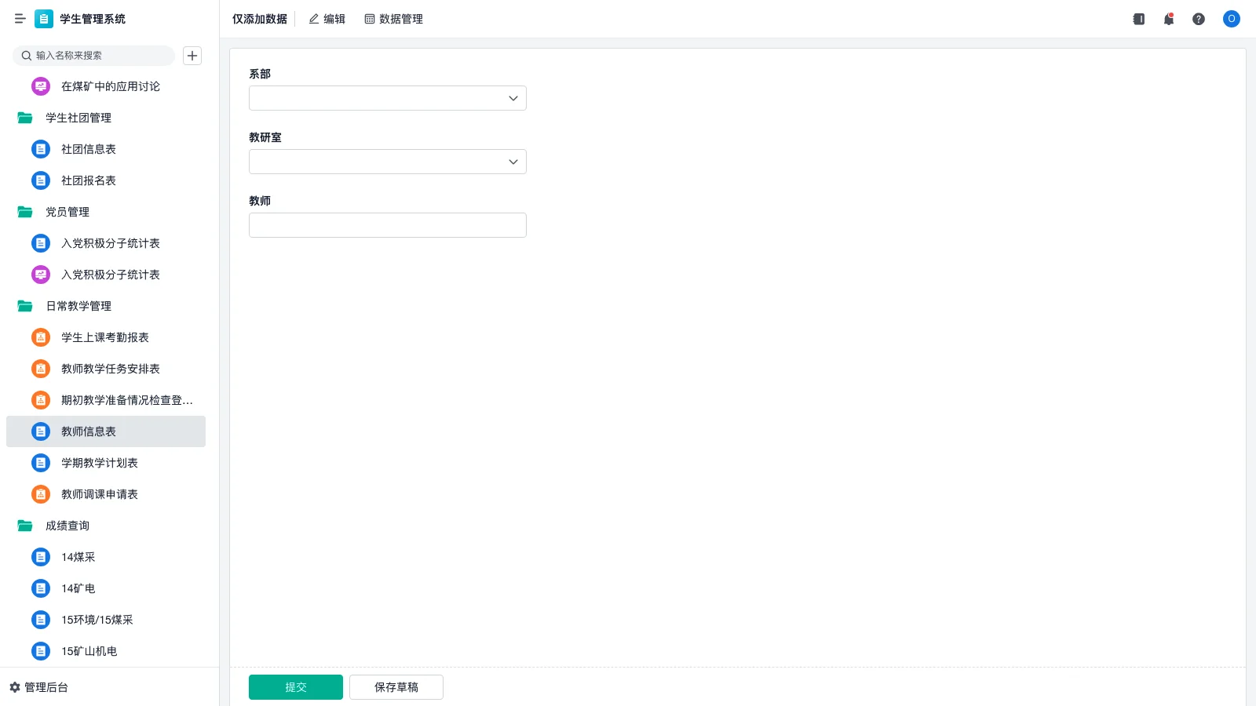Open the user avatar menu

(1231, 19)
